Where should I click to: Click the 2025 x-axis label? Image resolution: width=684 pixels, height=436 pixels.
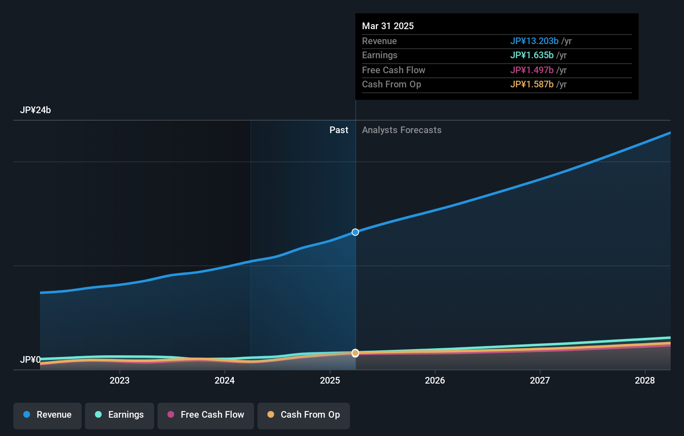tap(330, 380)
